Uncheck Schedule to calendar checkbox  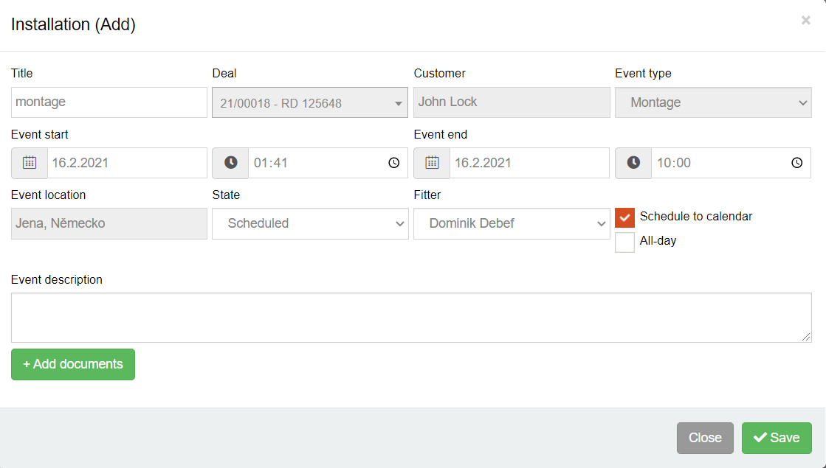624,217
